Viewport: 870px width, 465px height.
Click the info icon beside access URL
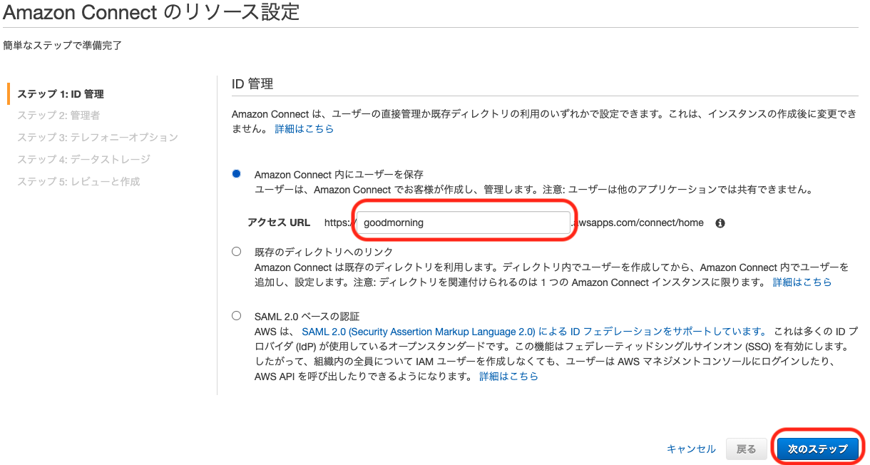720,223
